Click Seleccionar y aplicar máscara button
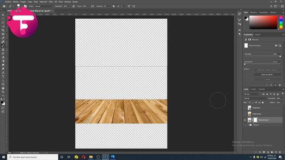Viewport: 285px width, 160px height. coord(267,70)
